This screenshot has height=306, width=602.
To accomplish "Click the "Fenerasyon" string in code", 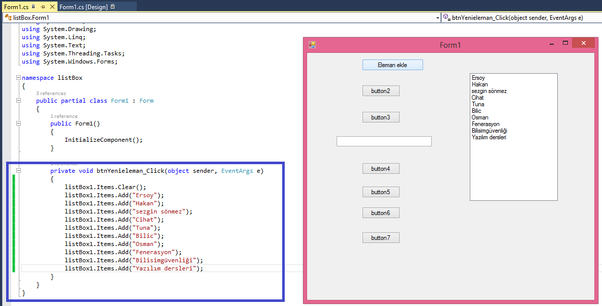I will 154,252.
